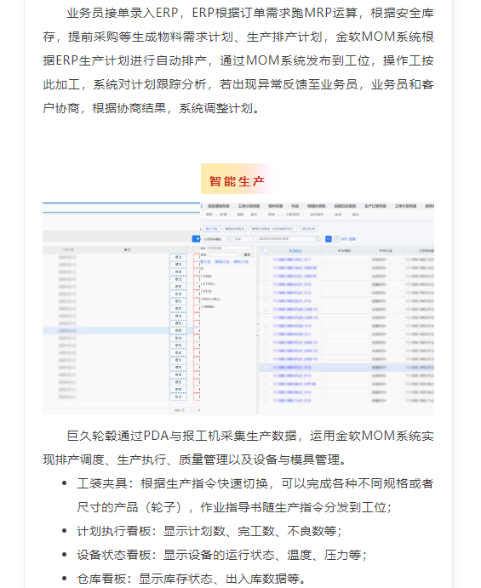
Task: Click the panel collapse arrow beside the BOM table
Action: tap(258, 323)
